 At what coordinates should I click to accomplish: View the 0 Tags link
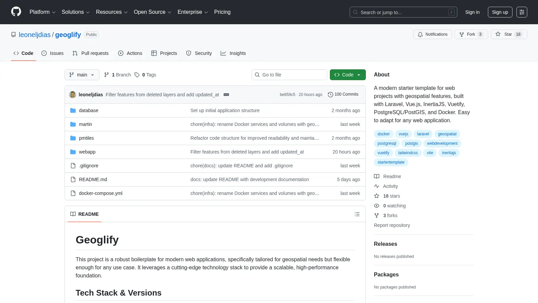click(x=145, y=75)
